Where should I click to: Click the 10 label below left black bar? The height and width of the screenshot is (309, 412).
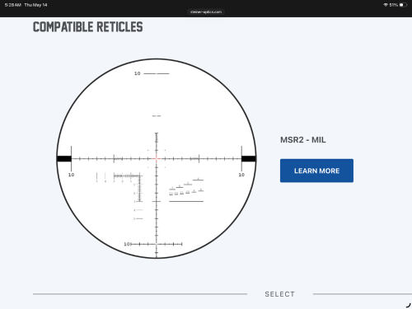point(71,175)
